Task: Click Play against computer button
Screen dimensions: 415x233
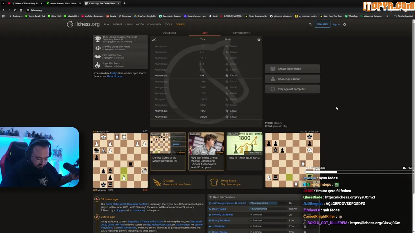Action: coord(292,89)
